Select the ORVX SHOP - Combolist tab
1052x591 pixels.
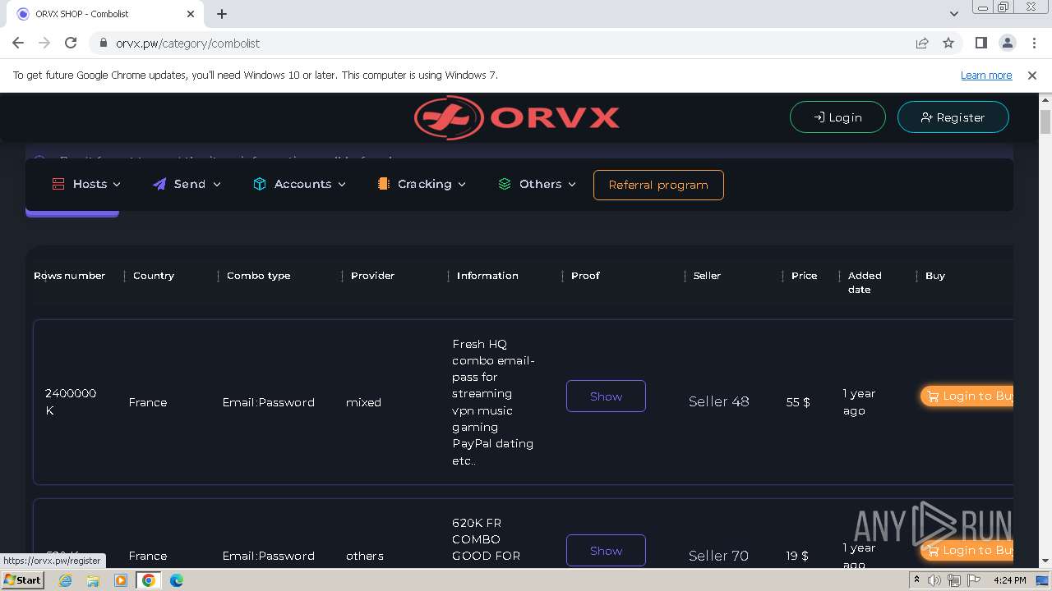pyautogui.click(x=105, y=14)
